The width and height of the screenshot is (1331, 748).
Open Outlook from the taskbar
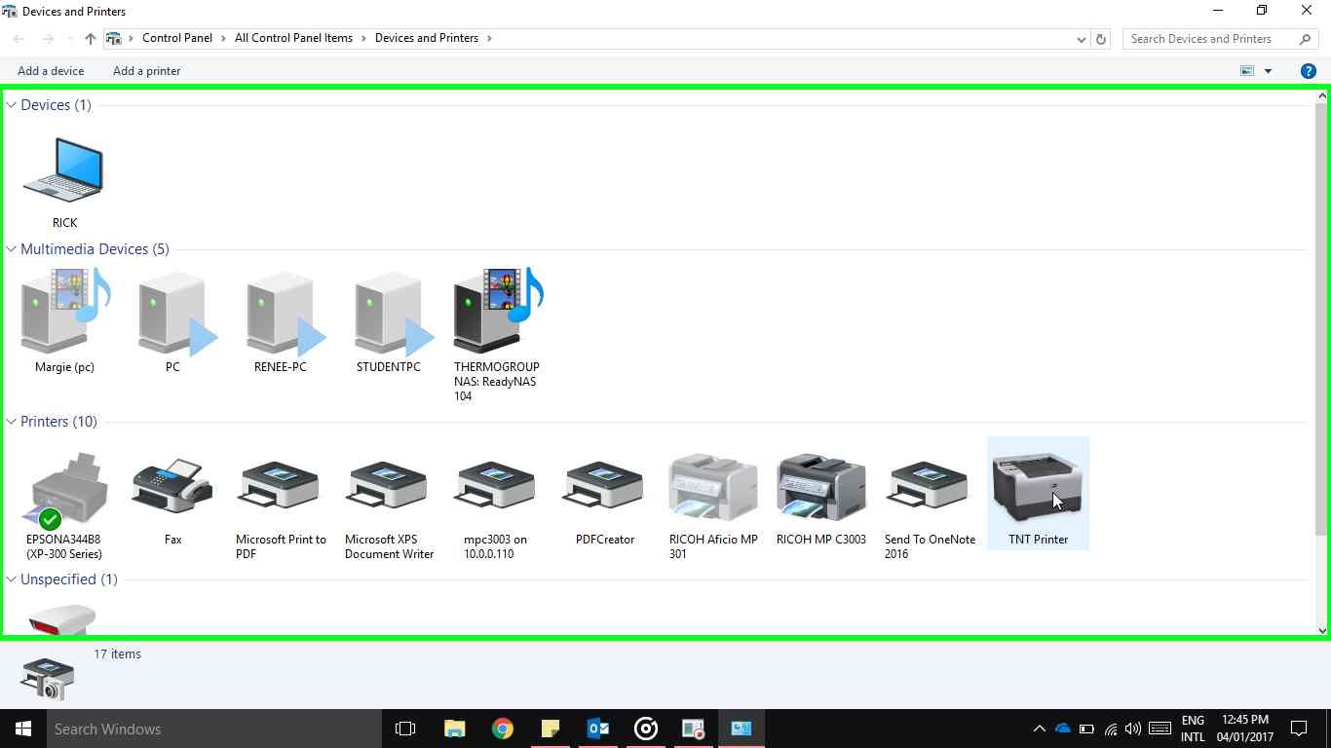point(598,729)
